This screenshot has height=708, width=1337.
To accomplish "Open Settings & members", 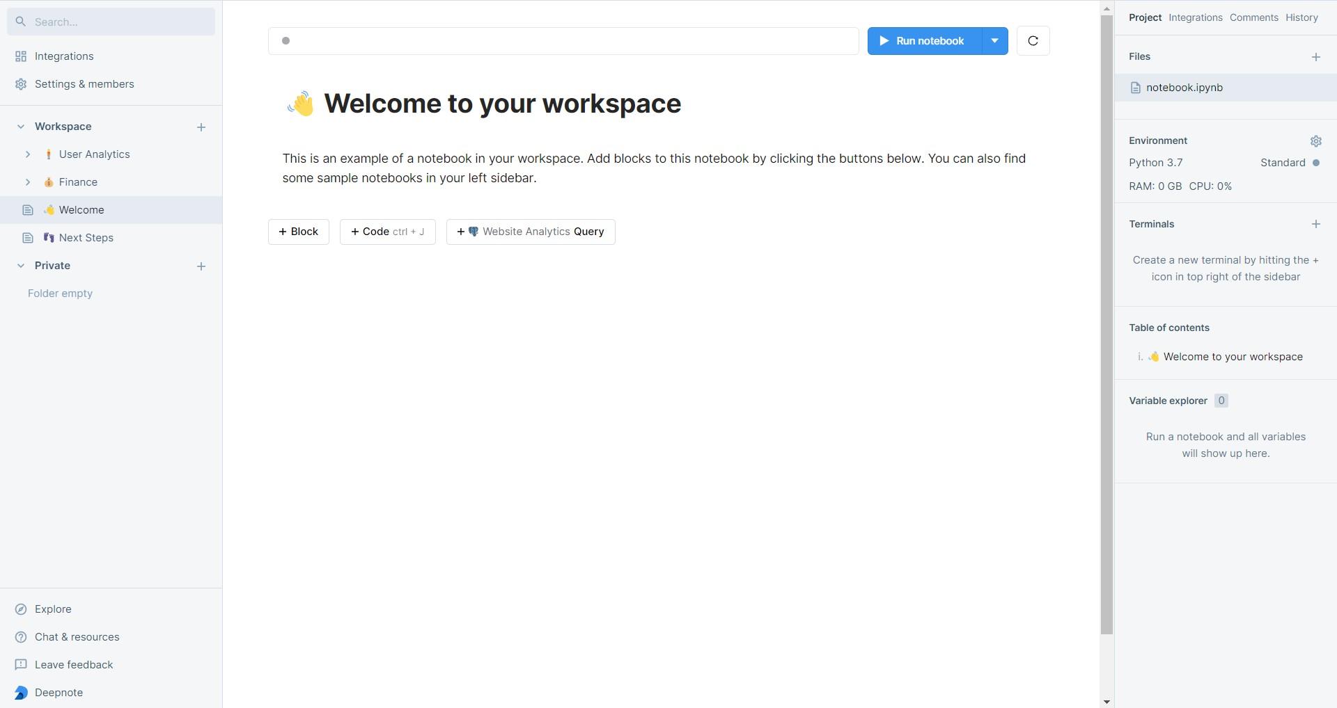I will (84, 83).
